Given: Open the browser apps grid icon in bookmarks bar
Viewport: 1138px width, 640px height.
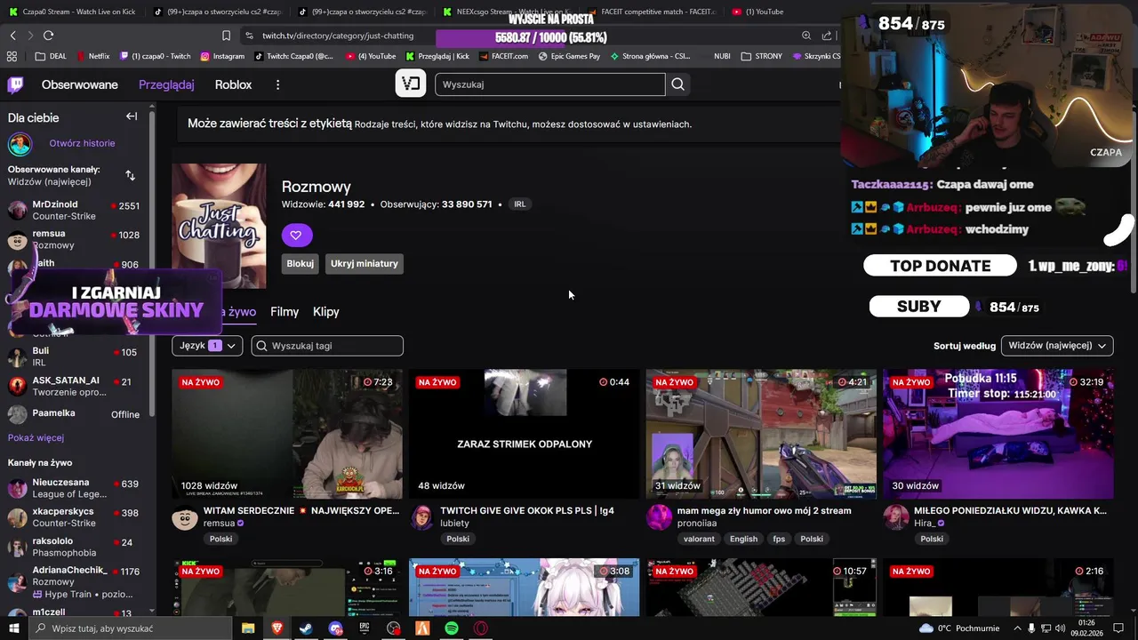Looking at the screenshot, I should point(12,56).
